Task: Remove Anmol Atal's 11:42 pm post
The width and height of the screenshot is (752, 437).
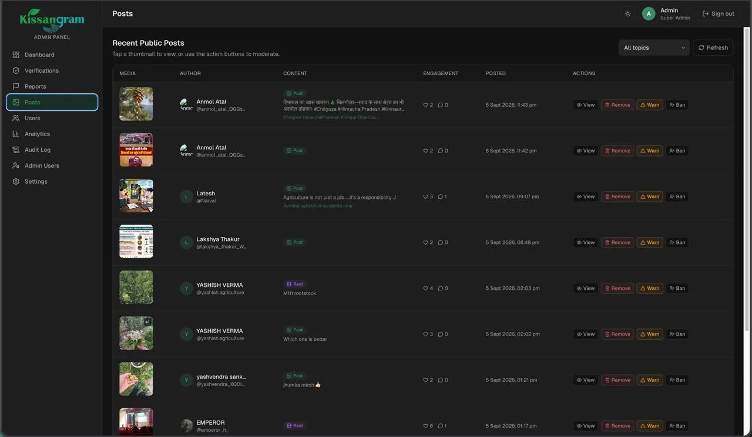Action: pos(617,151)
